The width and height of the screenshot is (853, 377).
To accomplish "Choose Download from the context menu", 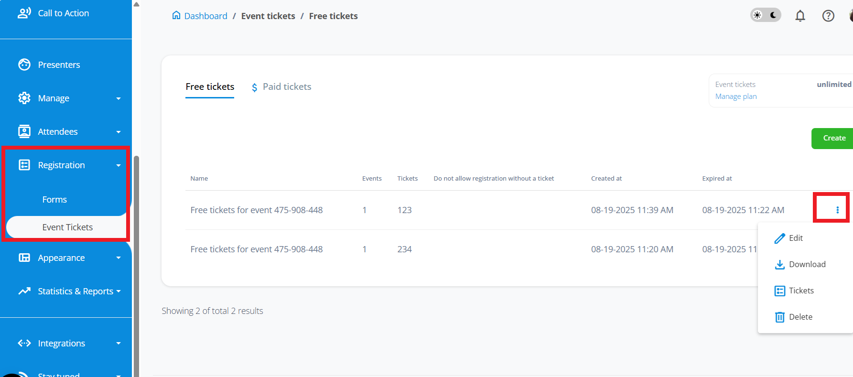I will (x=807, y=264).
